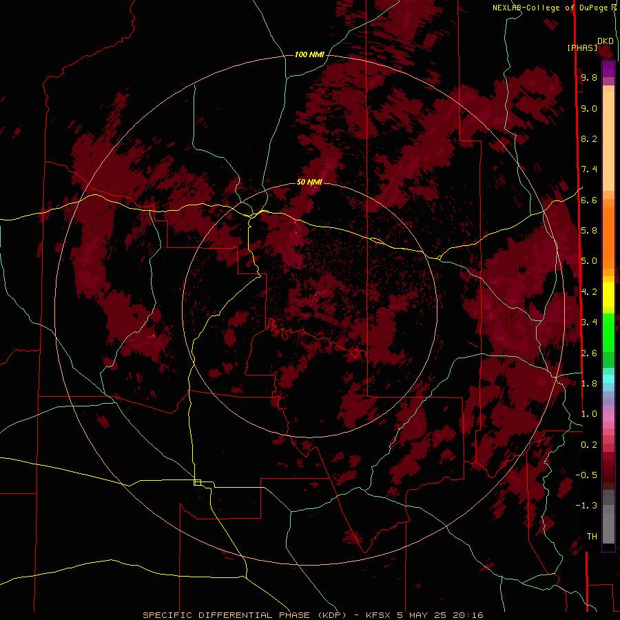Click the 9.8 legend value

pos(589,77)
